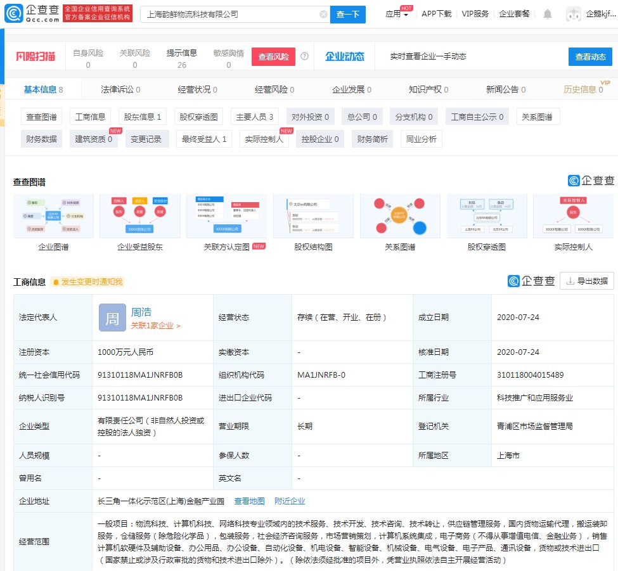
Task: Switch to the 基本信息 tab
Action: [43, 89]
